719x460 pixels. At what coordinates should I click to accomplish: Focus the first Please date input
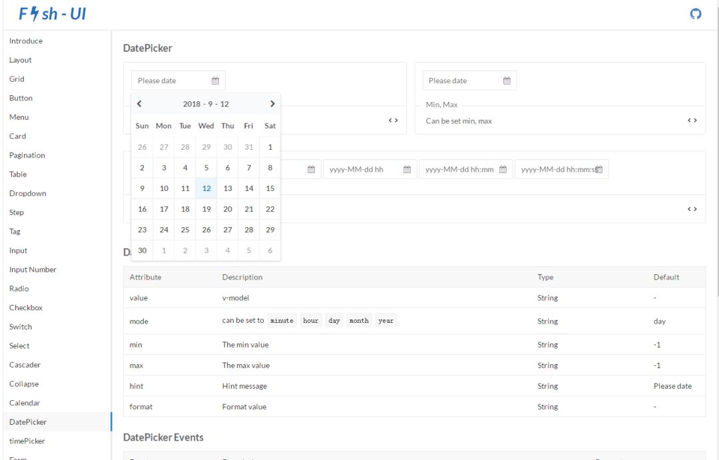(x=178, y=81)
